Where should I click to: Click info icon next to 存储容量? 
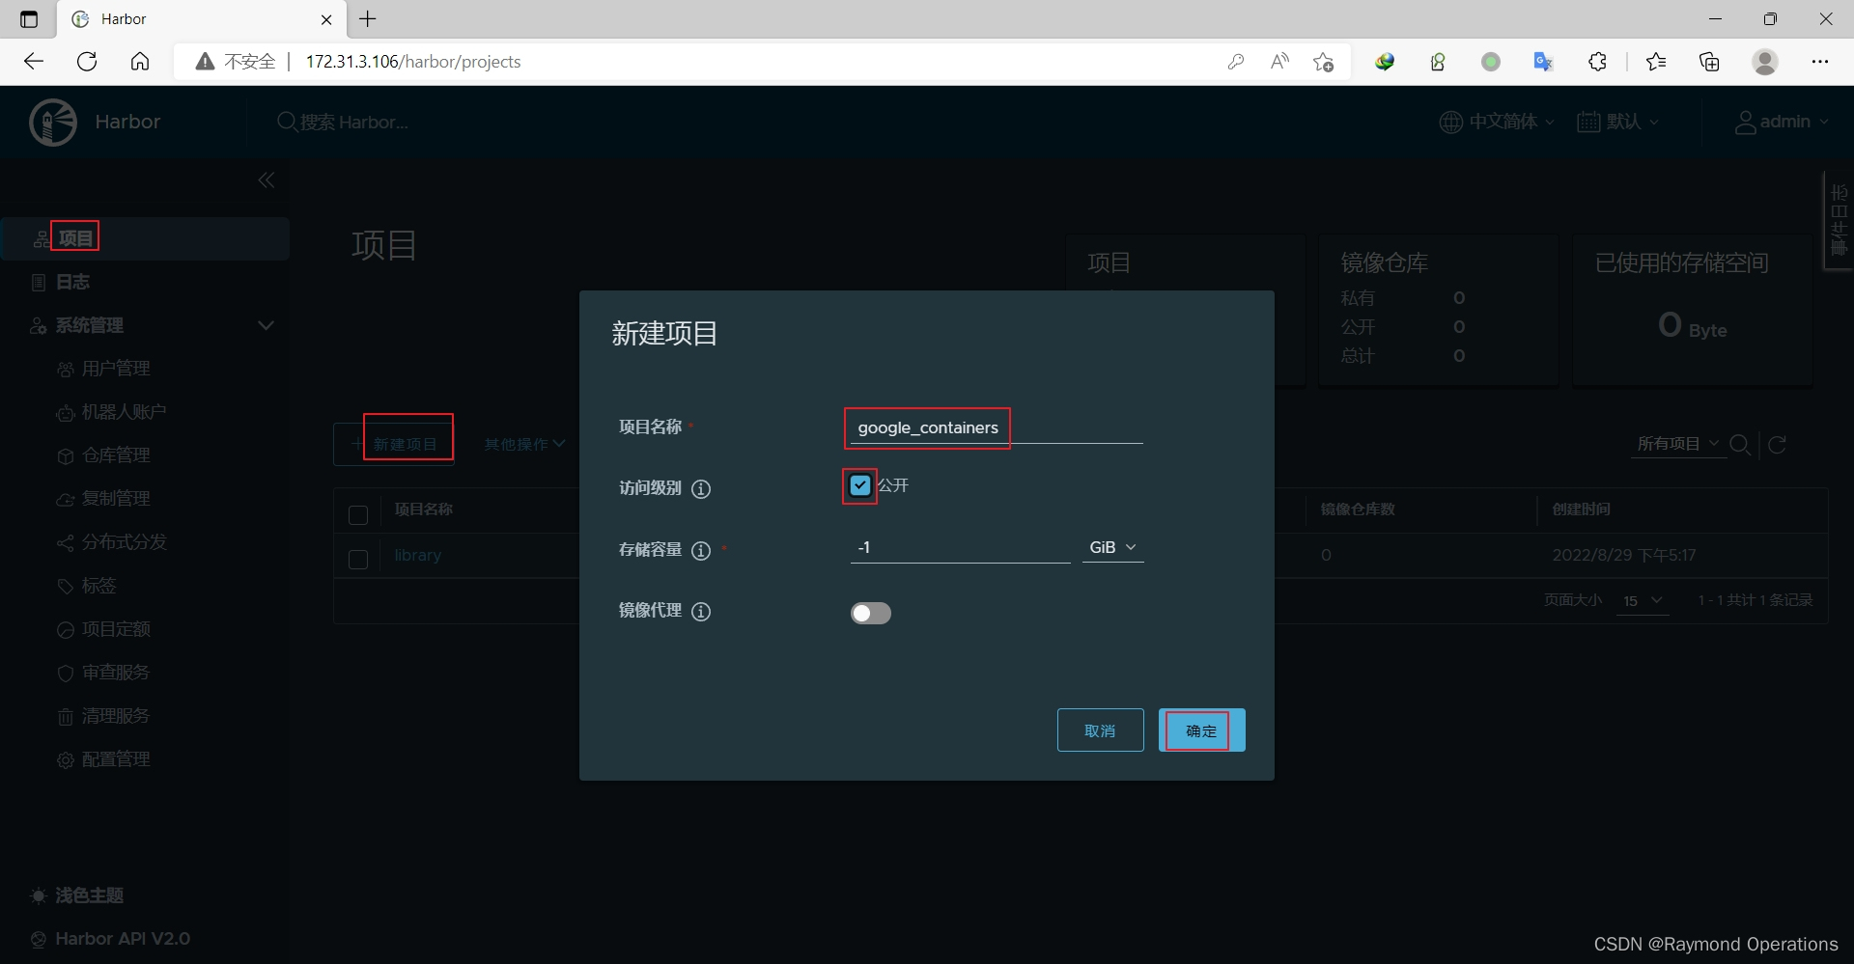702,550
